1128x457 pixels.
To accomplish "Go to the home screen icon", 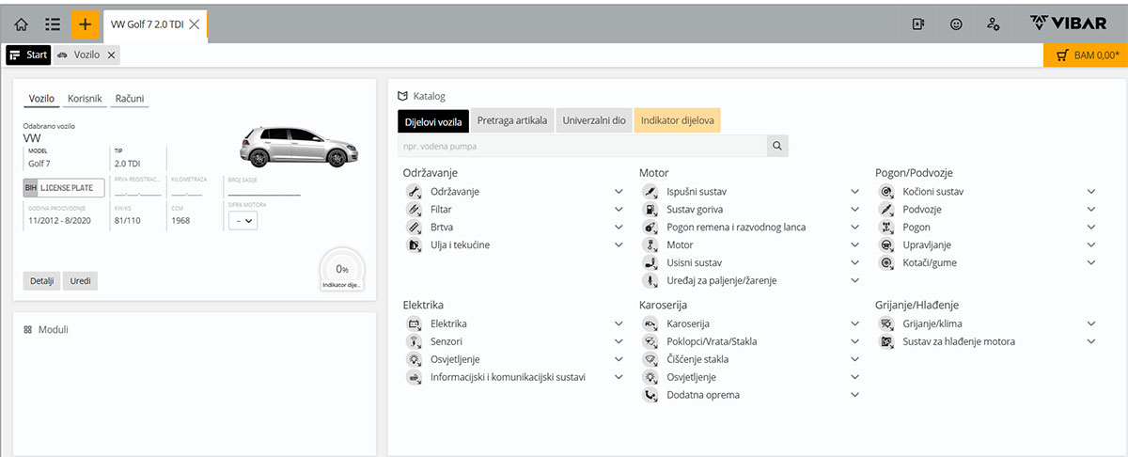I will click(x=21, y=24).
